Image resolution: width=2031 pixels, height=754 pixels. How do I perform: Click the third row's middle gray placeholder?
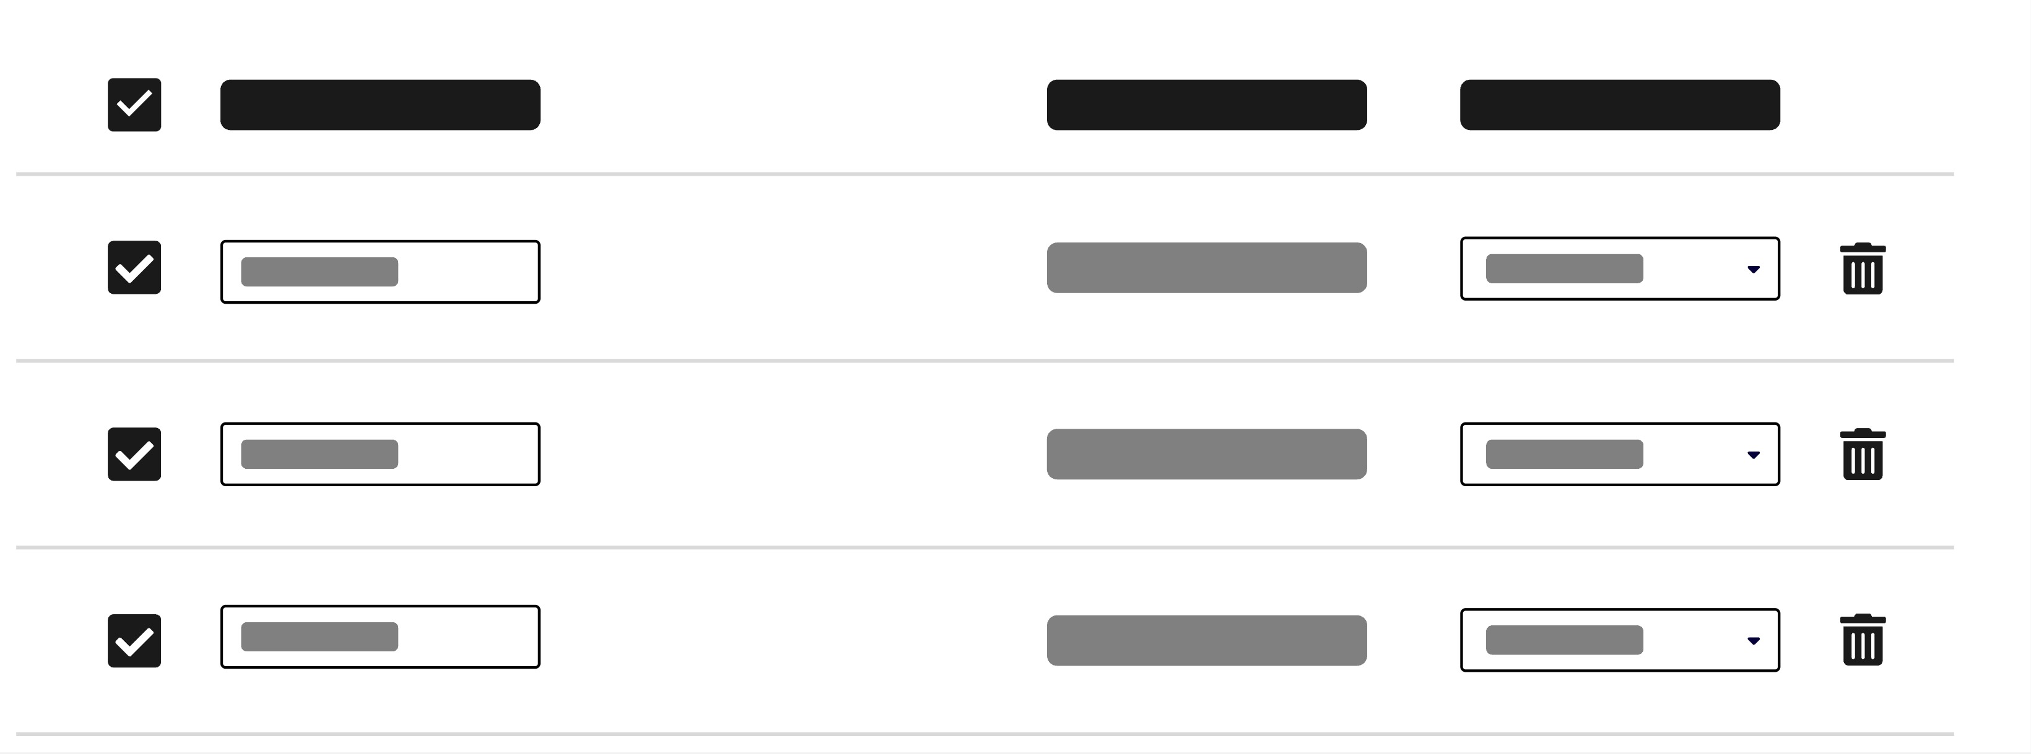tap(1206, 641)
